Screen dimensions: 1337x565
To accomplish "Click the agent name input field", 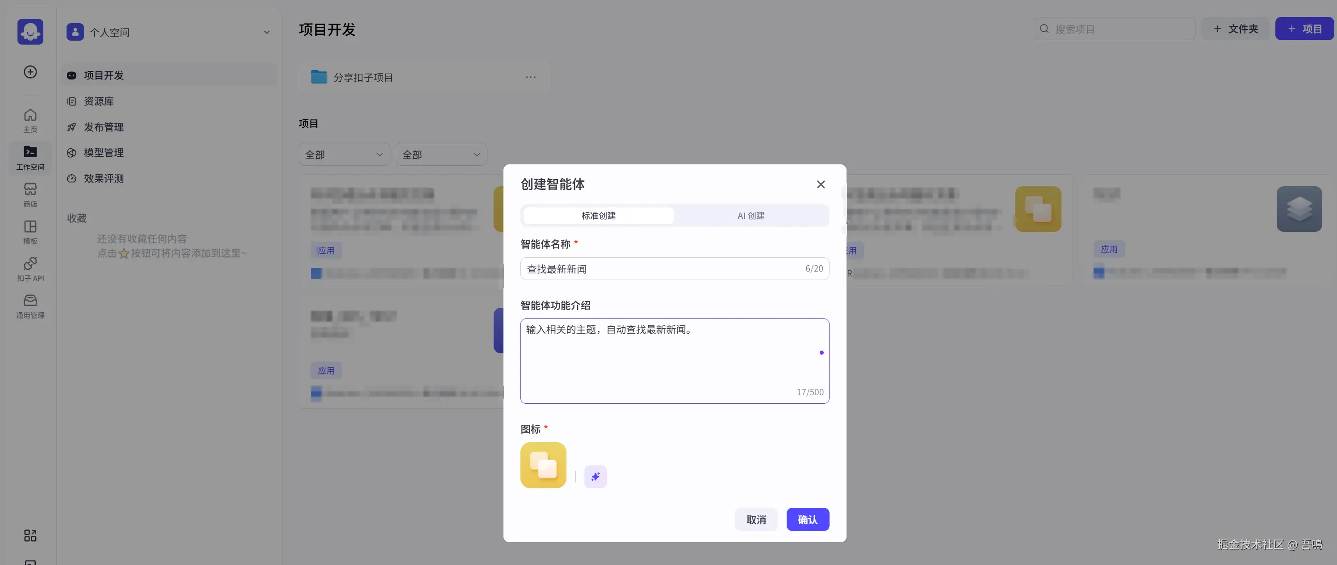I will tap(659, 269).
